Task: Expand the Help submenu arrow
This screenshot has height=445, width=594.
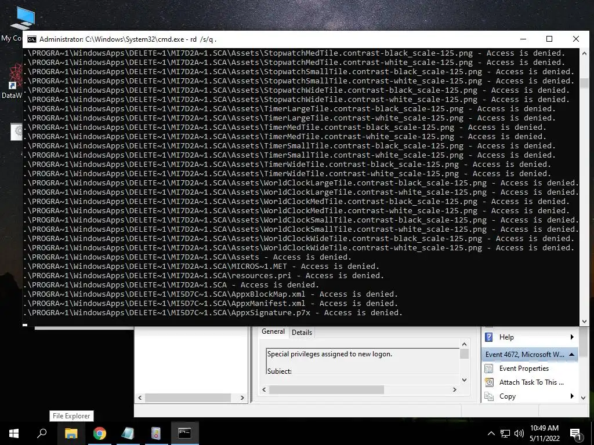Action: (x=572, y=337)
